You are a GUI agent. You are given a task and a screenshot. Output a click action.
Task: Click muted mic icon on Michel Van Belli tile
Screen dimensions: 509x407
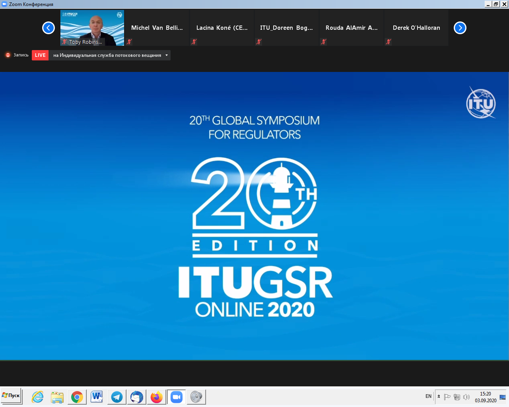(129, 42)
